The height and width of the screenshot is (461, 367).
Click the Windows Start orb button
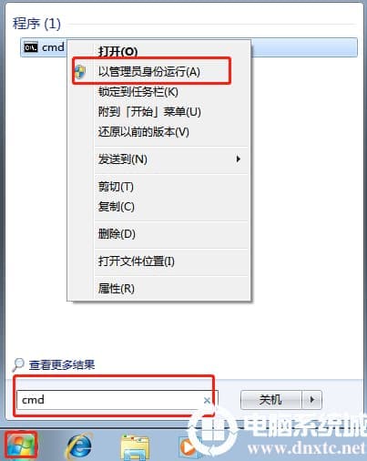coord(21,446)
